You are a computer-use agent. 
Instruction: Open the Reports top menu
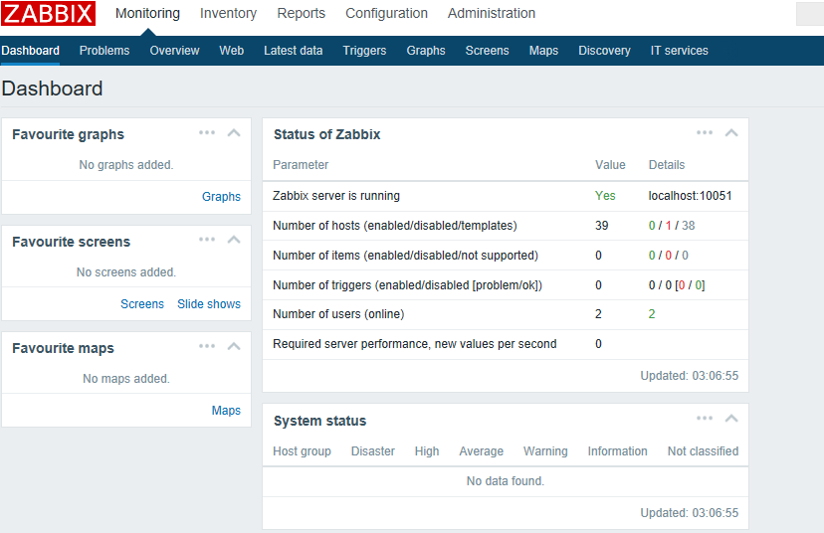coord(302,13)
